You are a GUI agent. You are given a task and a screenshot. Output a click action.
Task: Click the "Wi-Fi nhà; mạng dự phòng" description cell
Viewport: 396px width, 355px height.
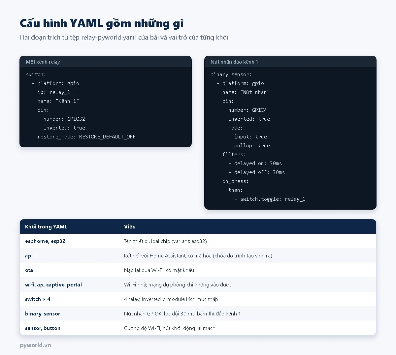point(178,285)
